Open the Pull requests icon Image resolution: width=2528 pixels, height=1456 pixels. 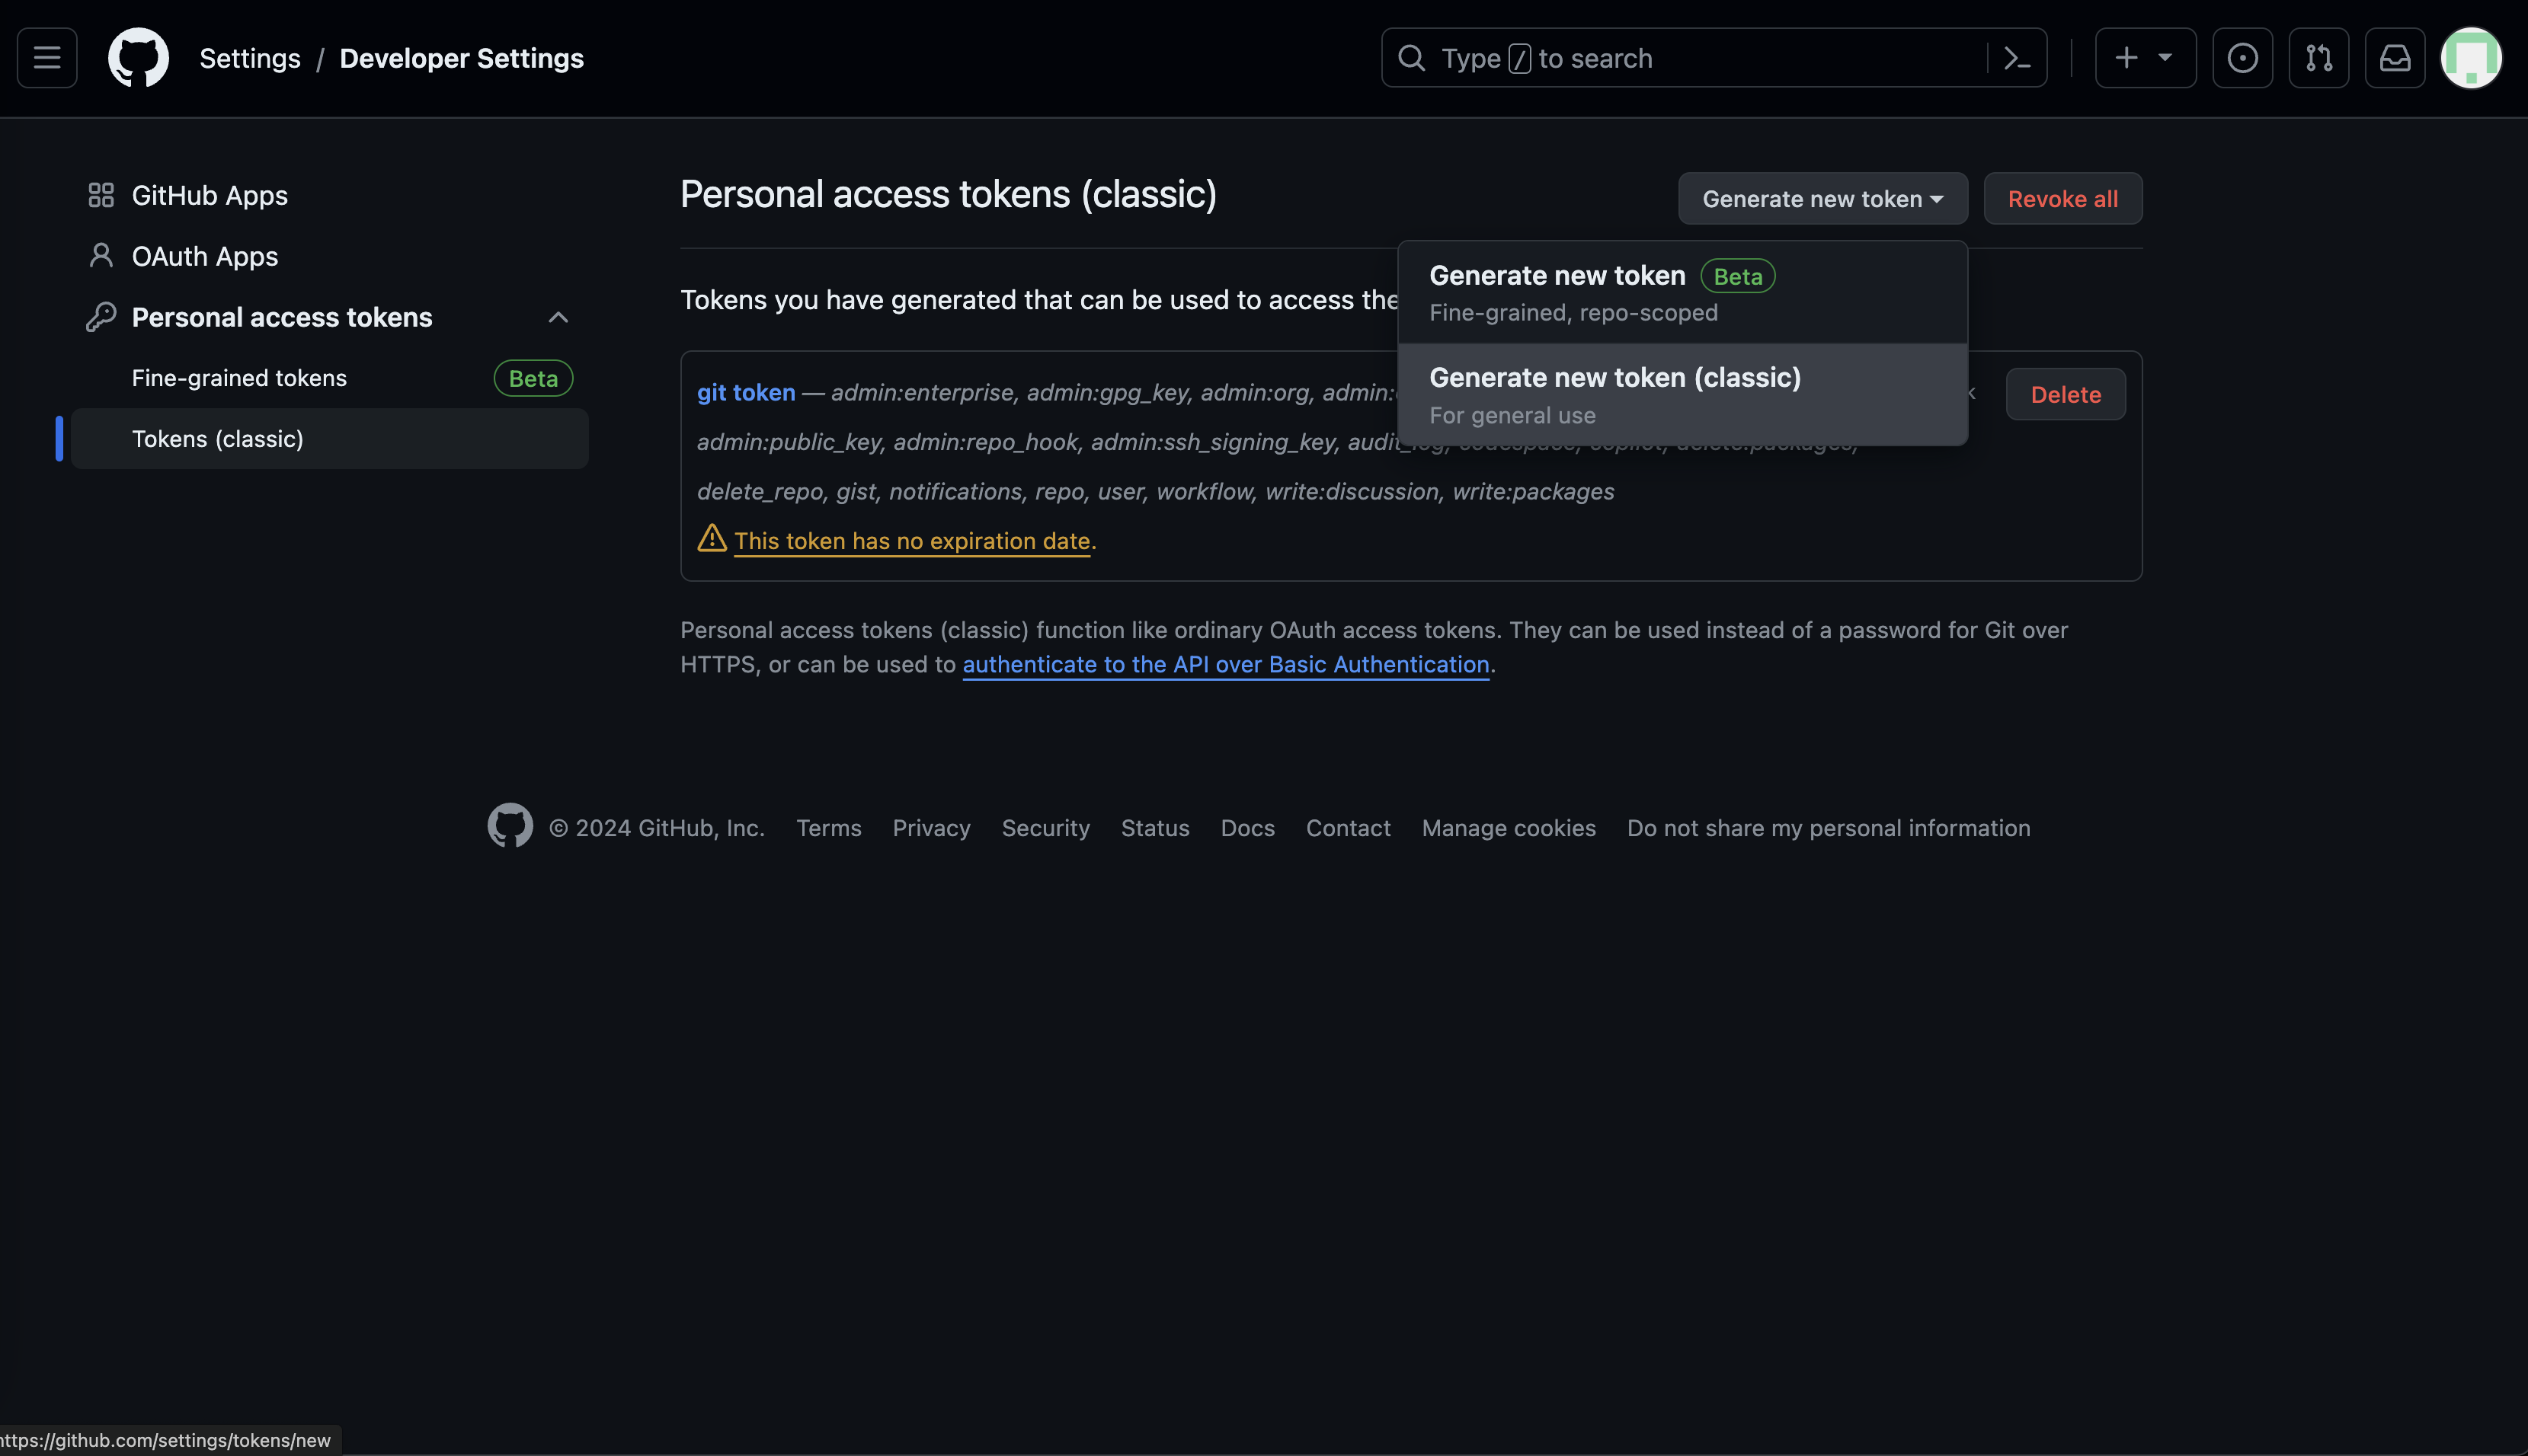2318,58
